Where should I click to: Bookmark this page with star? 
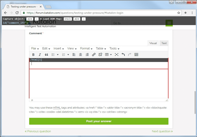tap(179, 13)
